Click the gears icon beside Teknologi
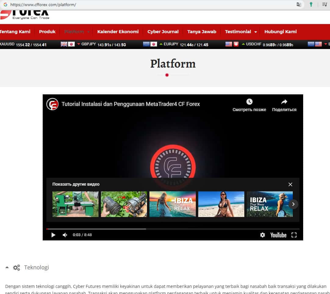The width and height of the screenshot is (330, 294). pos(16,268)
